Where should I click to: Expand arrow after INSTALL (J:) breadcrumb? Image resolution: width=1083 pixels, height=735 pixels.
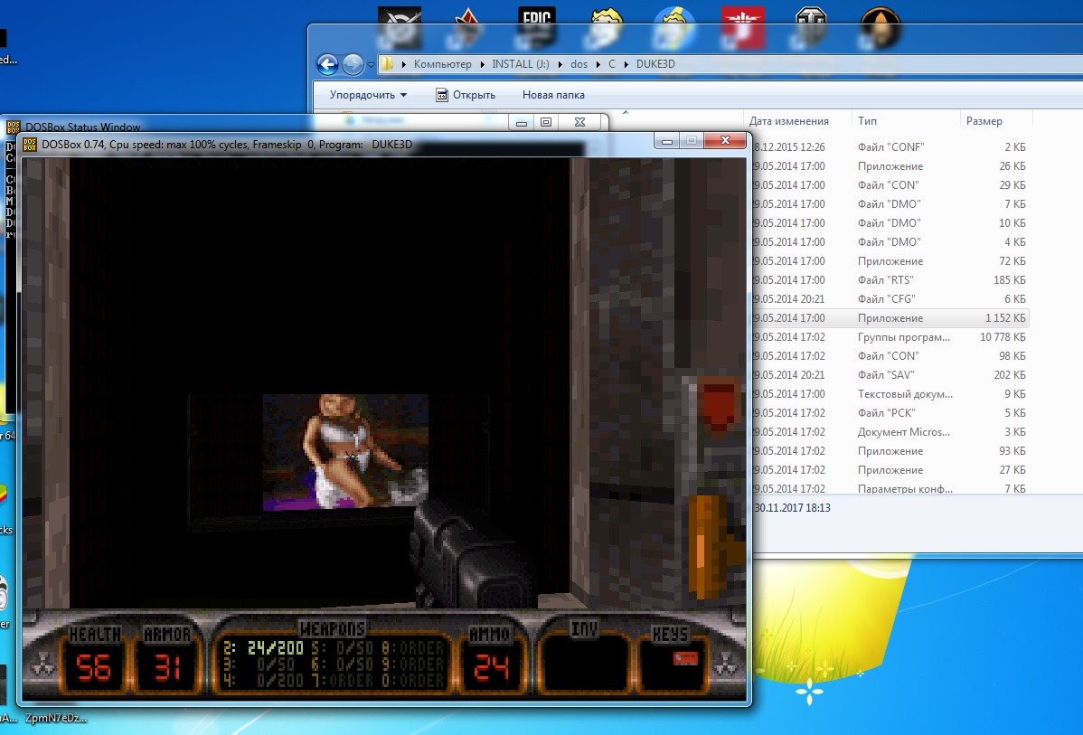click(x=560, y=64)
